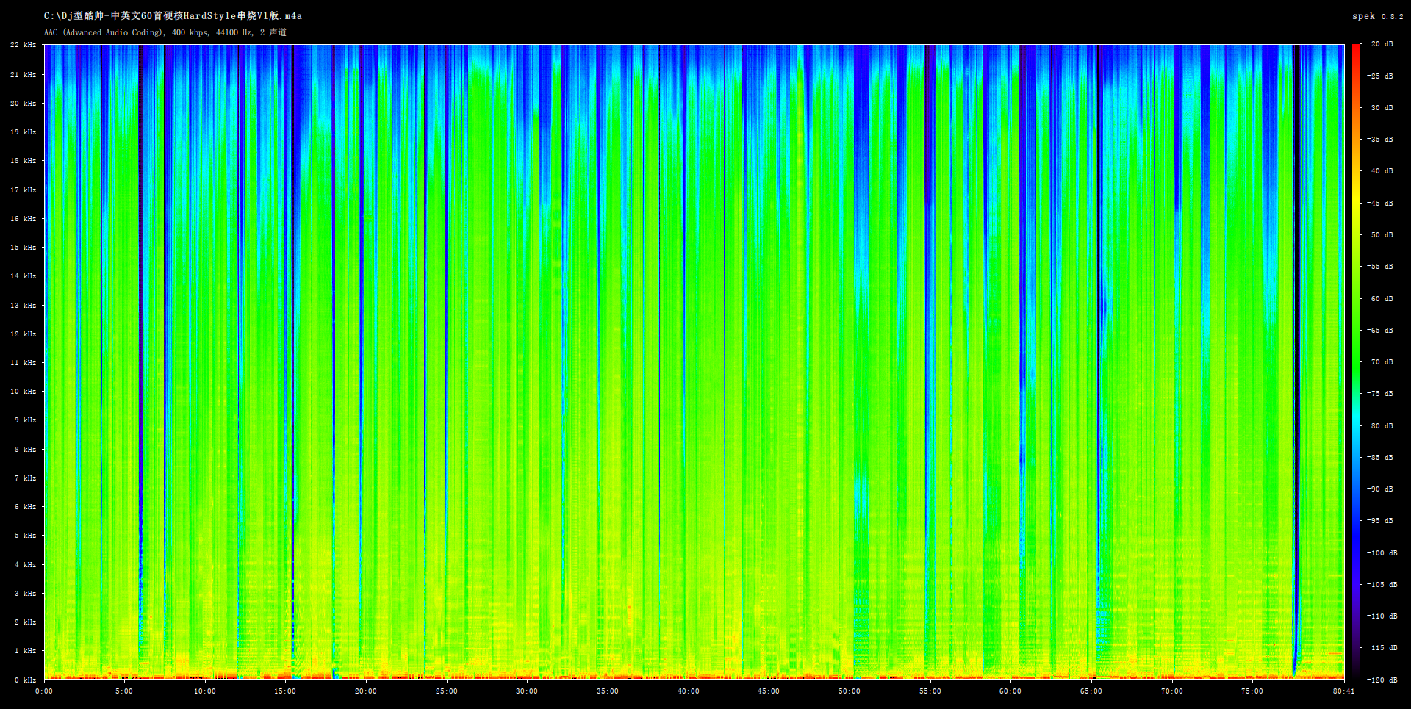This screenshot has height=709, width=1411.
Task: Select the -50 dB scale label
Action: 1379,235
